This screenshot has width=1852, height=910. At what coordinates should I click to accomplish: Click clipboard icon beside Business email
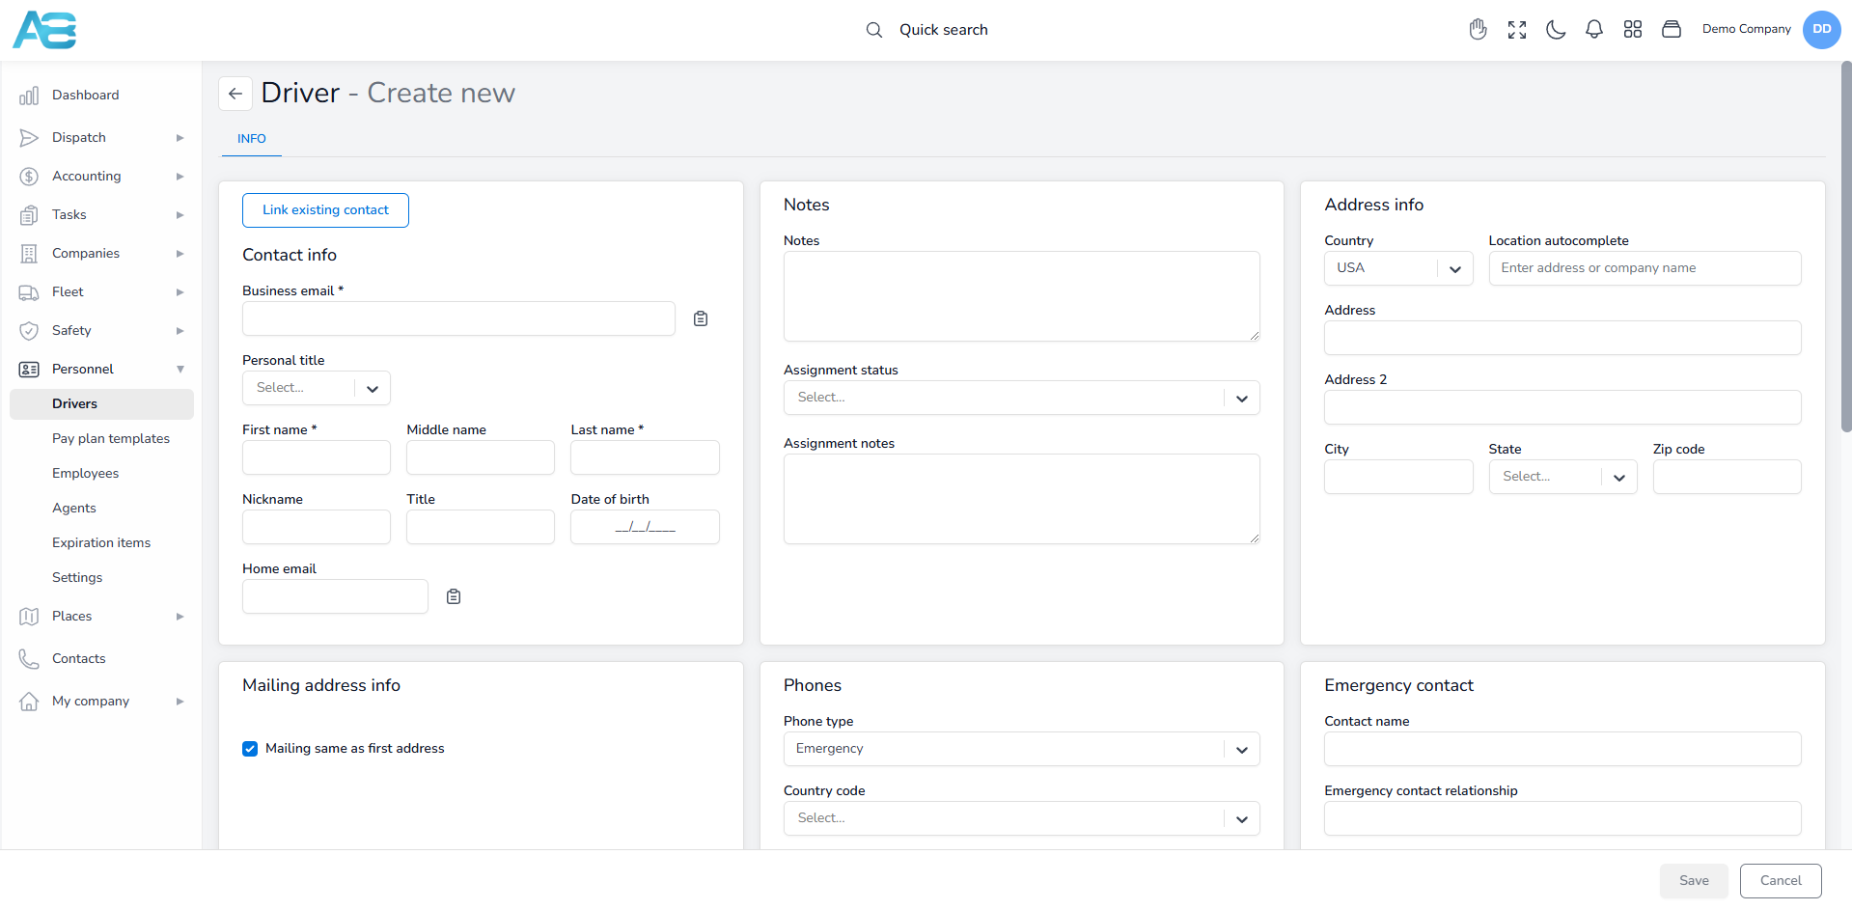point(701,318)
